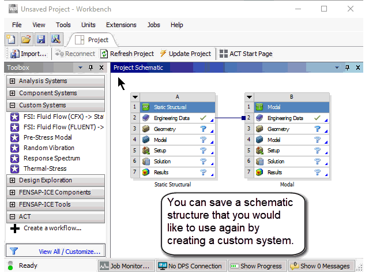Close the Toolbox panel

101,68
